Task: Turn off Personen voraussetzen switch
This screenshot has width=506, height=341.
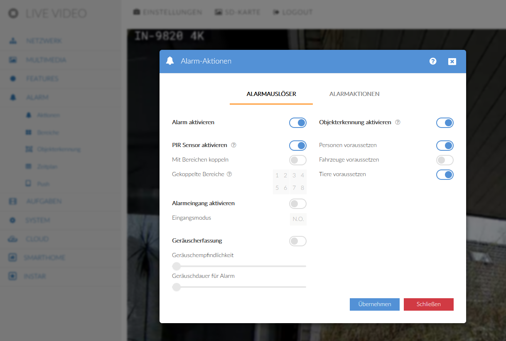Action: click(445, 145)
